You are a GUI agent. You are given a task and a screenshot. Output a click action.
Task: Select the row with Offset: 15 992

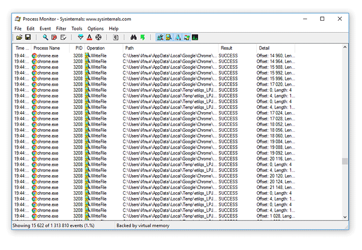pos(155,73)
